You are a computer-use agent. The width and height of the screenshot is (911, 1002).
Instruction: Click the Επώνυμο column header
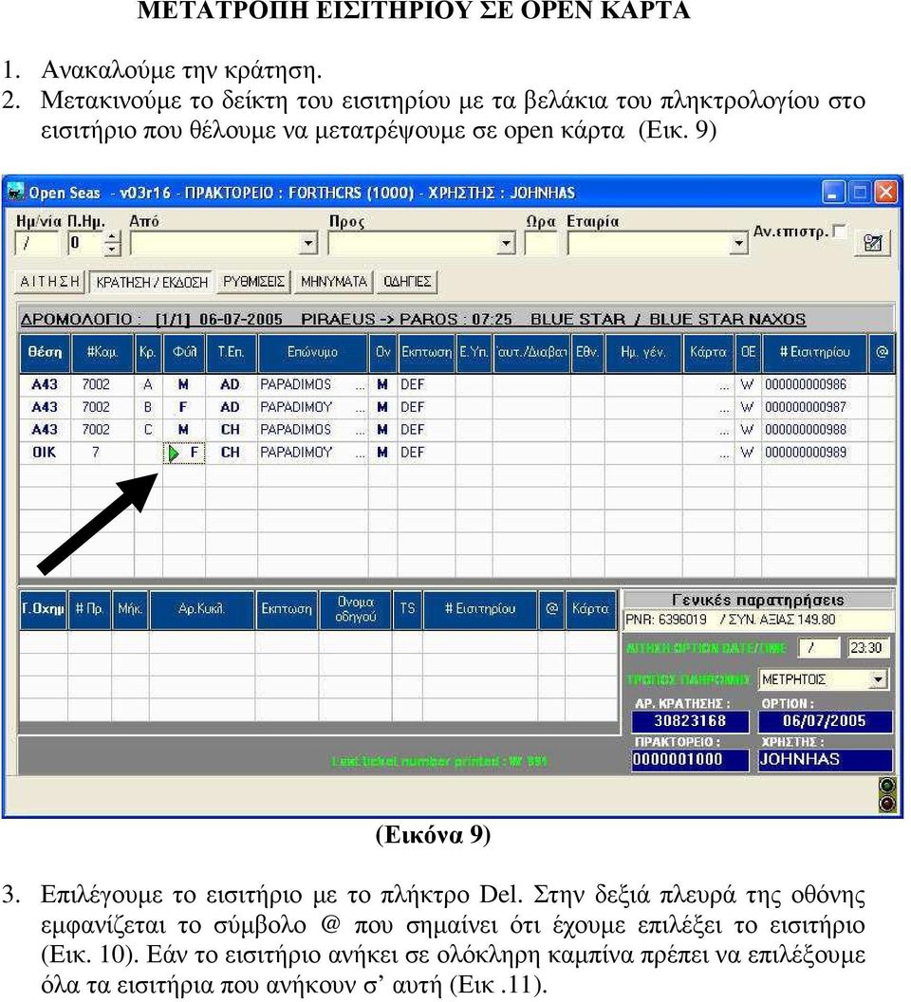pos(312,353)
